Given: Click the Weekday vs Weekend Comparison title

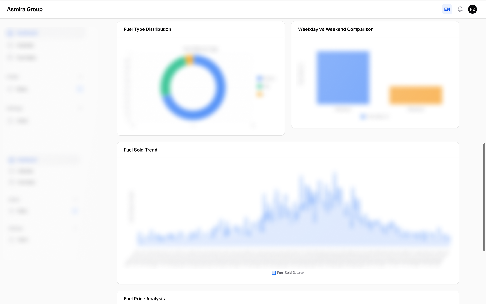Looking at the screenshot, I should 336,29.
